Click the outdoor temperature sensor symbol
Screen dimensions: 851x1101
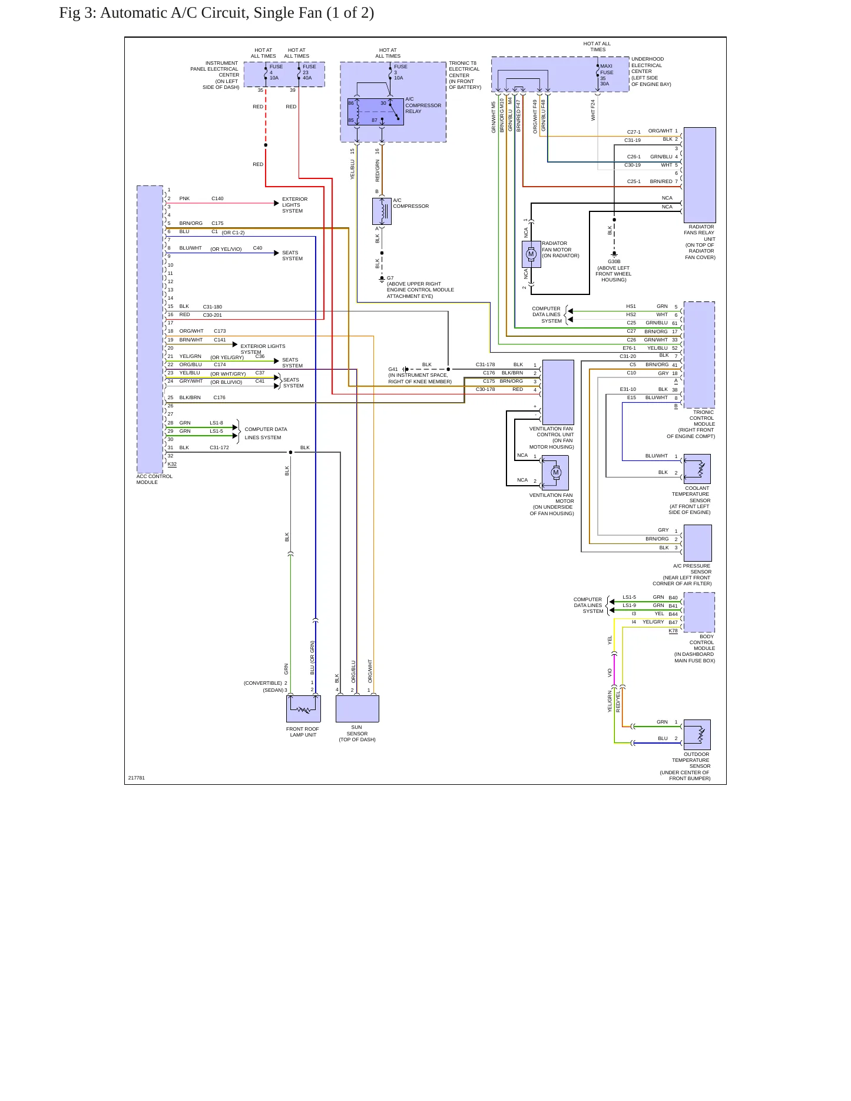[697, 734]
